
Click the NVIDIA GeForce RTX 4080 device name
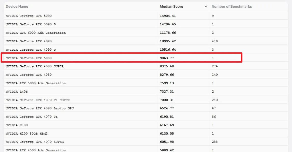pos(29,75)
